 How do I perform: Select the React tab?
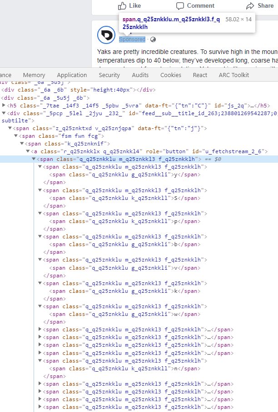click(200, 75)
